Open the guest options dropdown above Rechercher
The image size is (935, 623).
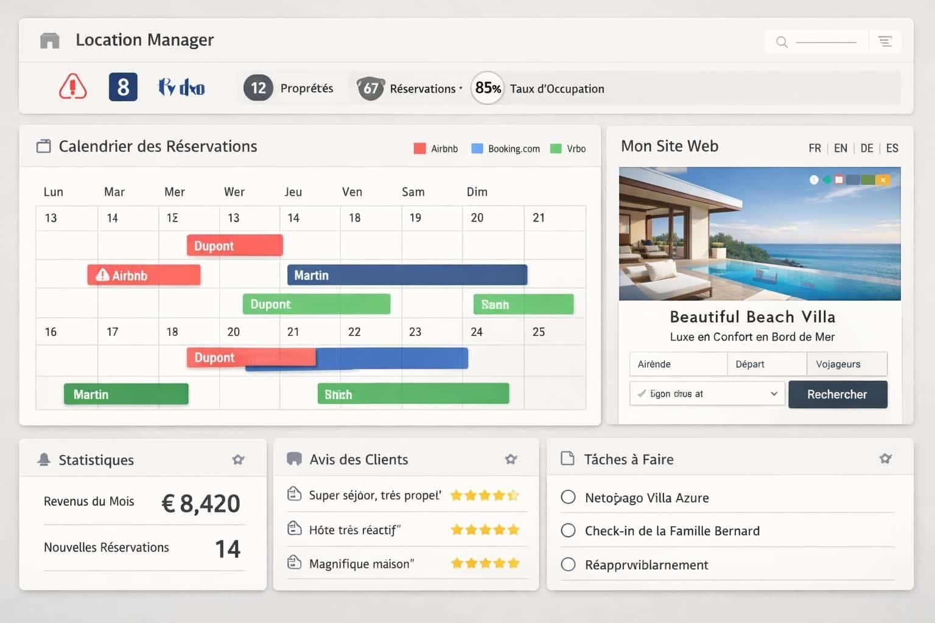706,394
